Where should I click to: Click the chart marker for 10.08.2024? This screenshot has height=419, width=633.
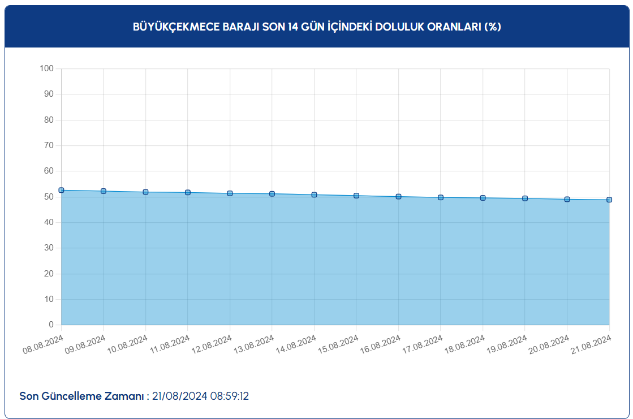145,192
